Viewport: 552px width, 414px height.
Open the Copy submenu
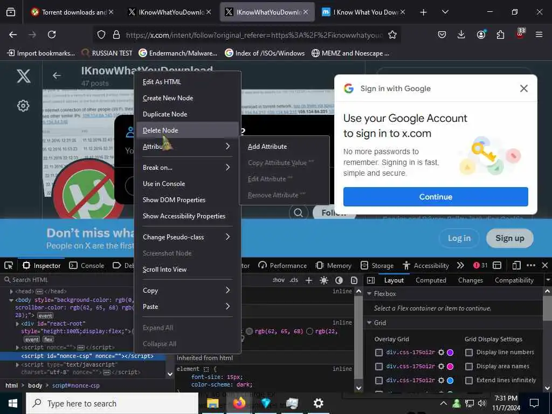click(x=187, y=291)
